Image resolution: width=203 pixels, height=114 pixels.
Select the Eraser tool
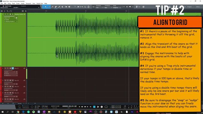click(x=56, y=7)
